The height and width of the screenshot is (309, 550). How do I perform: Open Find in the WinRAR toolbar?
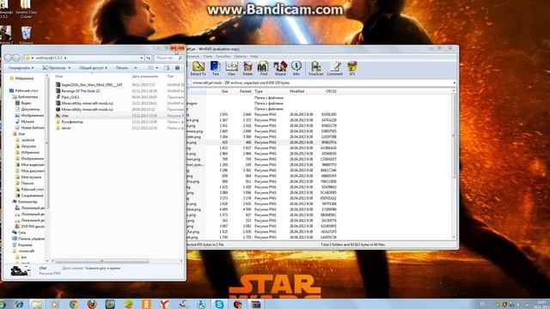263,69
